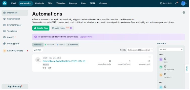Click the Templates sidebar icon
This screenshot has width=190, height=90.
coord(5,31)
